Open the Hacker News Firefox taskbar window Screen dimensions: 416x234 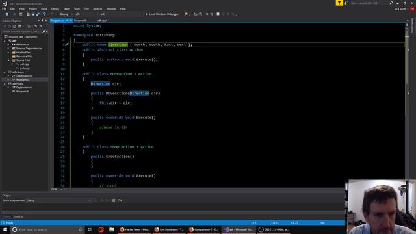click(x=135, y=229)
